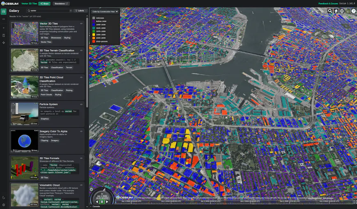Toggle fullscreen in viewer bottom-right corner
The height and width of the screenshot is (209, 357).
tap(355, 202)
